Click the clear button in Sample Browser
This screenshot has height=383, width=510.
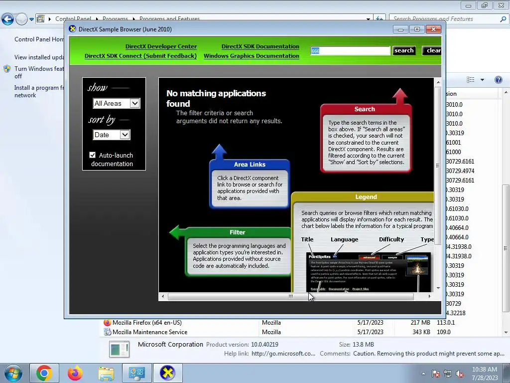click(x=432, y=50)
